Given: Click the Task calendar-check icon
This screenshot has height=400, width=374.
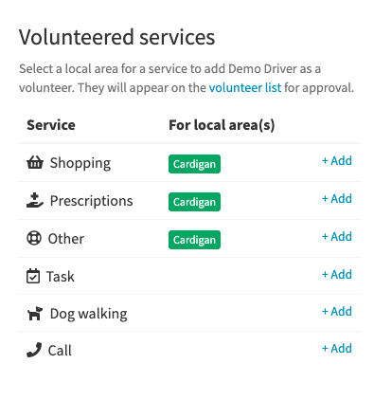Looking at the screenshot, I should (33, 276).
